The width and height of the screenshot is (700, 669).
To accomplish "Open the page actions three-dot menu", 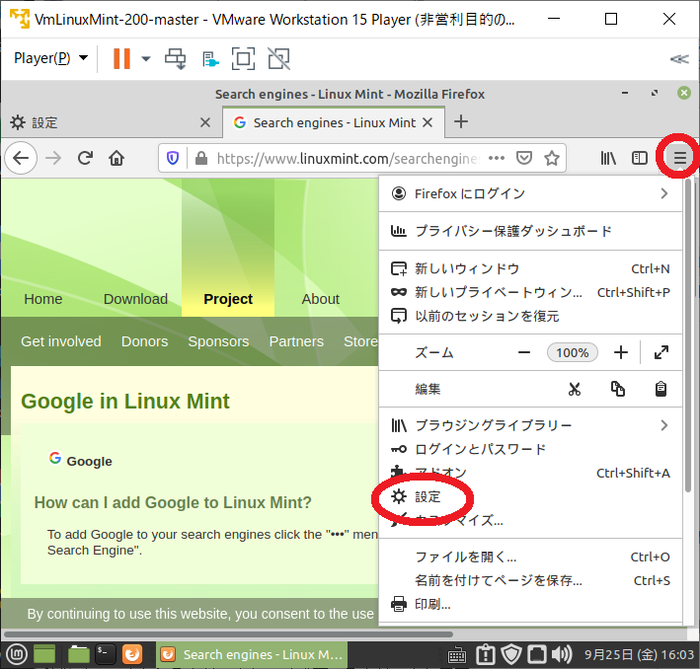I will (x=497, y=158).
